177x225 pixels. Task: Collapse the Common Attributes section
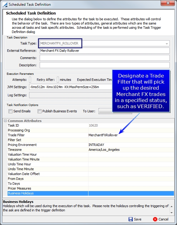[5, 121]
